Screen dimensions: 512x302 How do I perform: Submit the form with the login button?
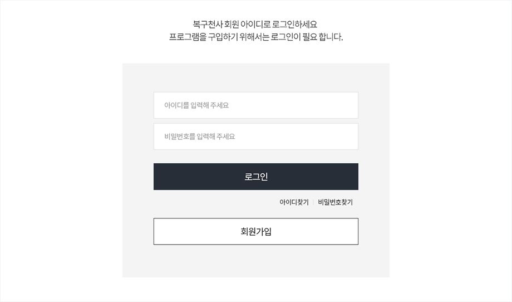coord(255,177)
